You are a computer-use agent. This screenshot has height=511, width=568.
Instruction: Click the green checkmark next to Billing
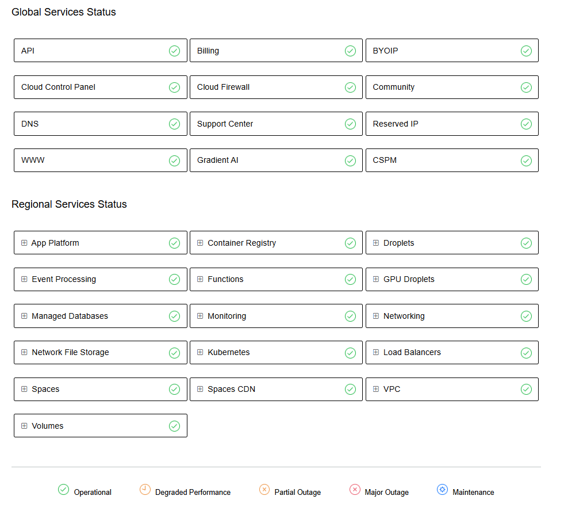pyautogui.click(x=350, y=51)
